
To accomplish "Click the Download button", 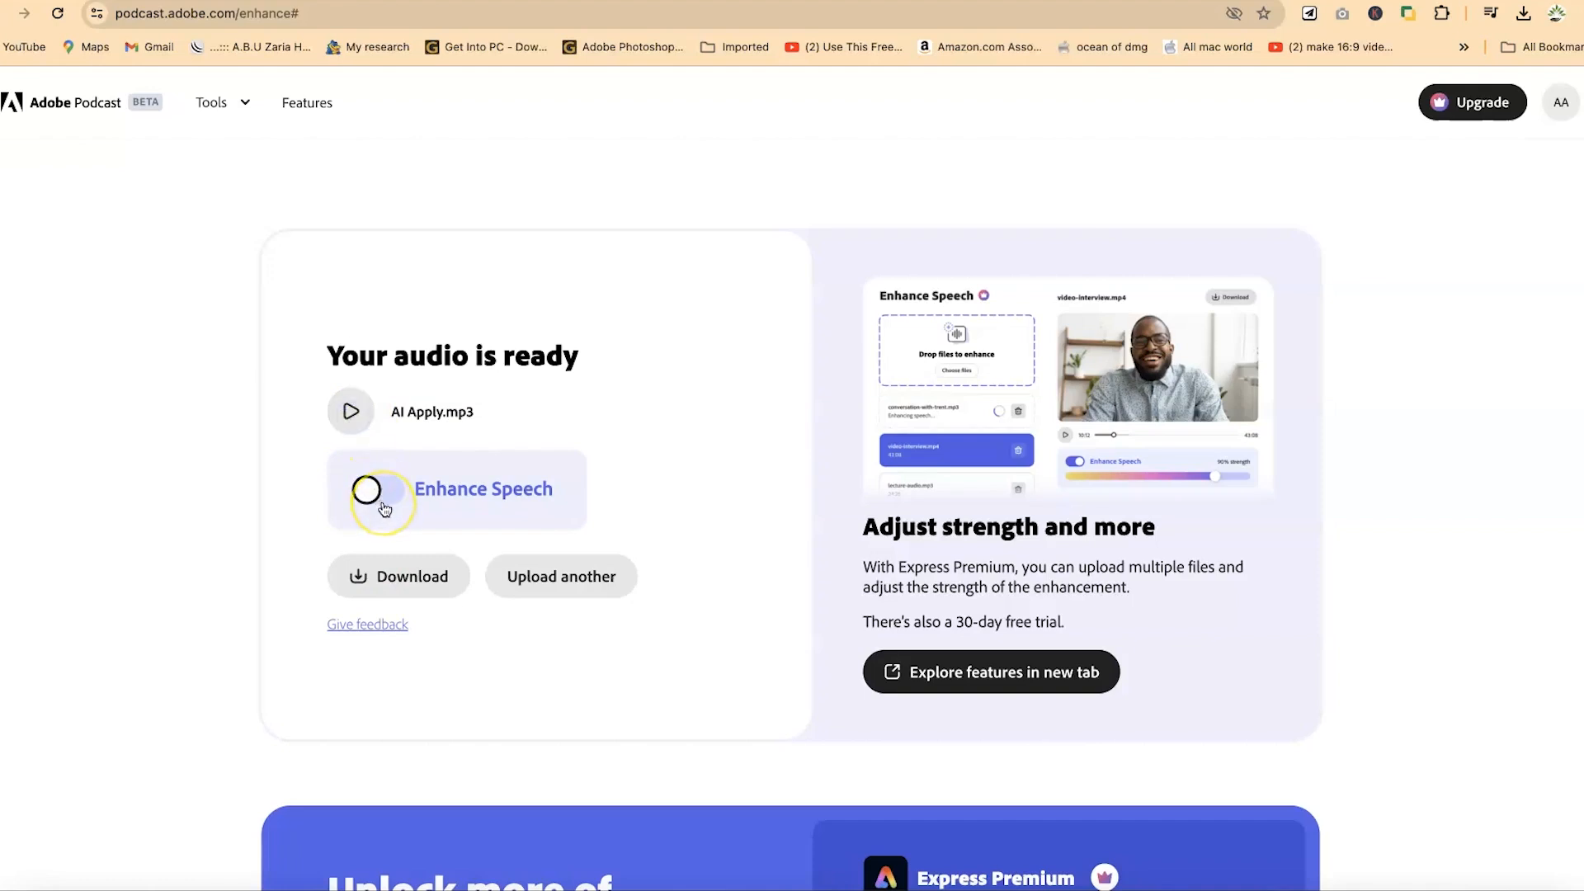I will [398, 577].
